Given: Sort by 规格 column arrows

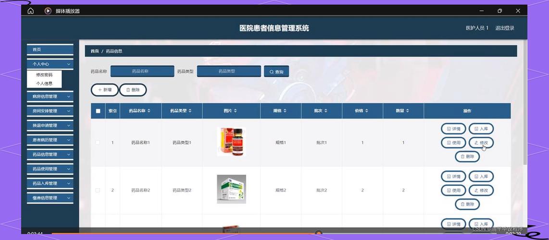Looking at the screenshot, I should 285,111.
